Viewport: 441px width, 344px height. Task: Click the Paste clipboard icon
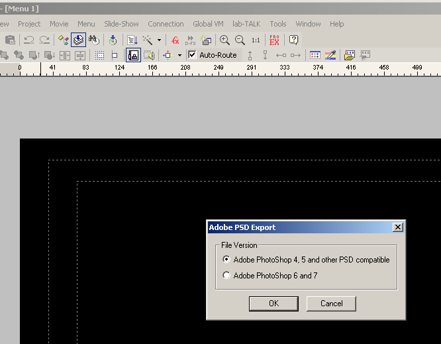point(10,40)
